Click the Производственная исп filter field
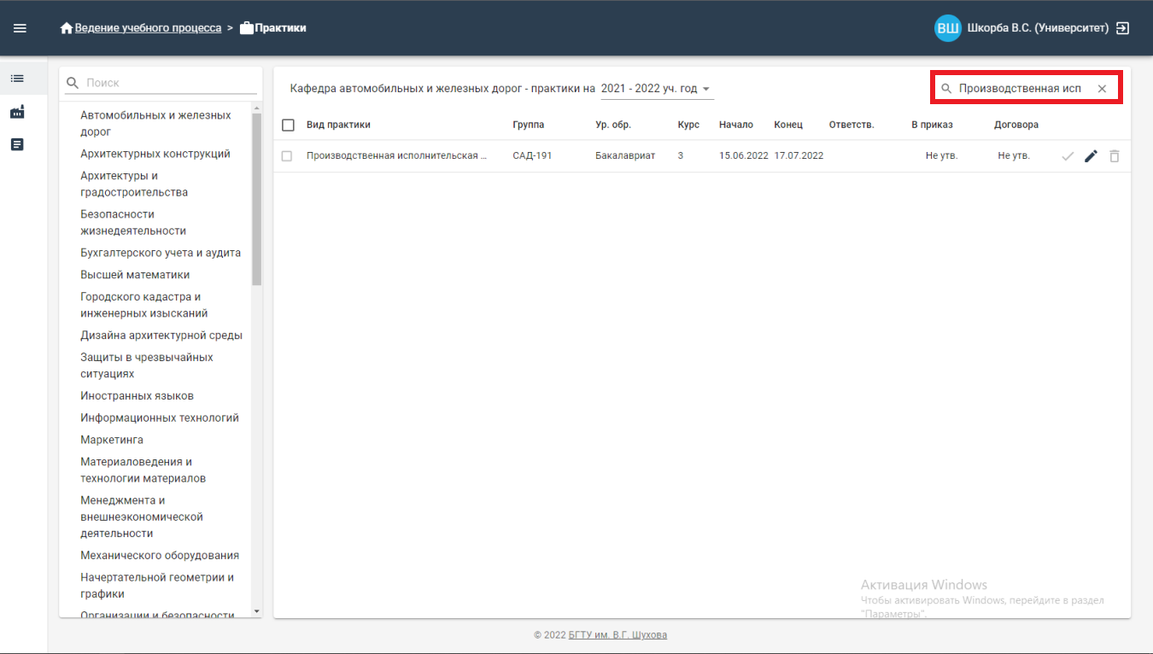 (x=1024, y=89)
